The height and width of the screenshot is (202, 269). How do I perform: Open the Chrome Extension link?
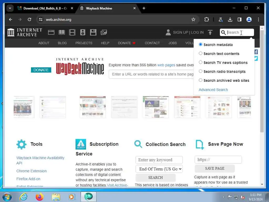coord(32,171)
